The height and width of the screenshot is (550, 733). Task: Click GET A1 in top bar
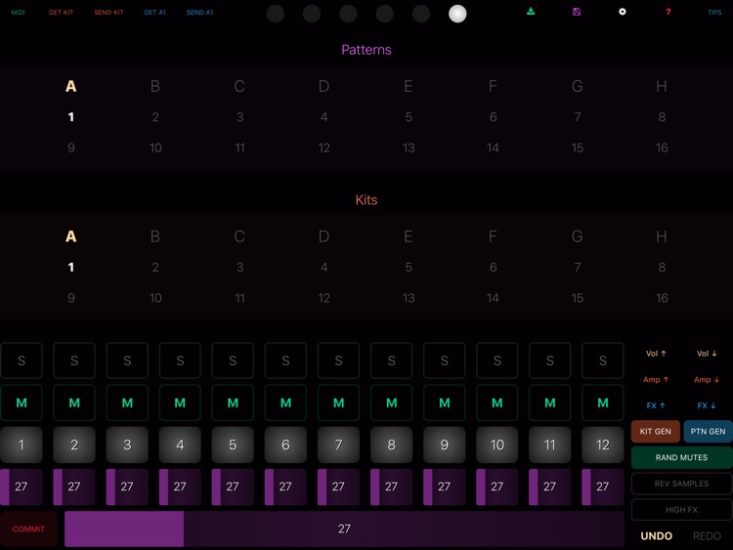click(x=154, y=13)
